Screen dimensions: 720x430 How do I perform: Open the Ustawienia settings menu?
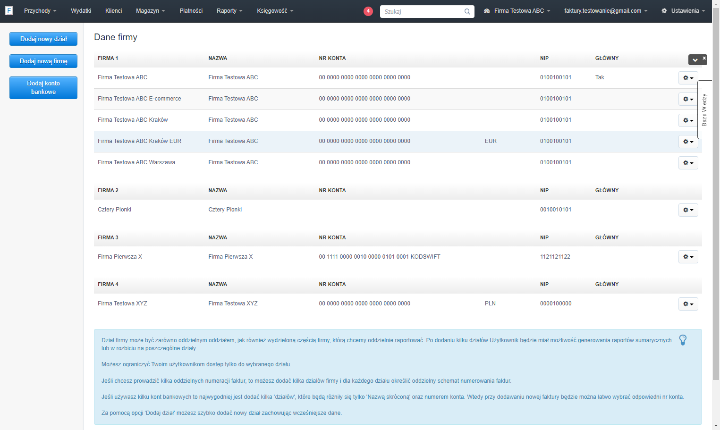683,11
